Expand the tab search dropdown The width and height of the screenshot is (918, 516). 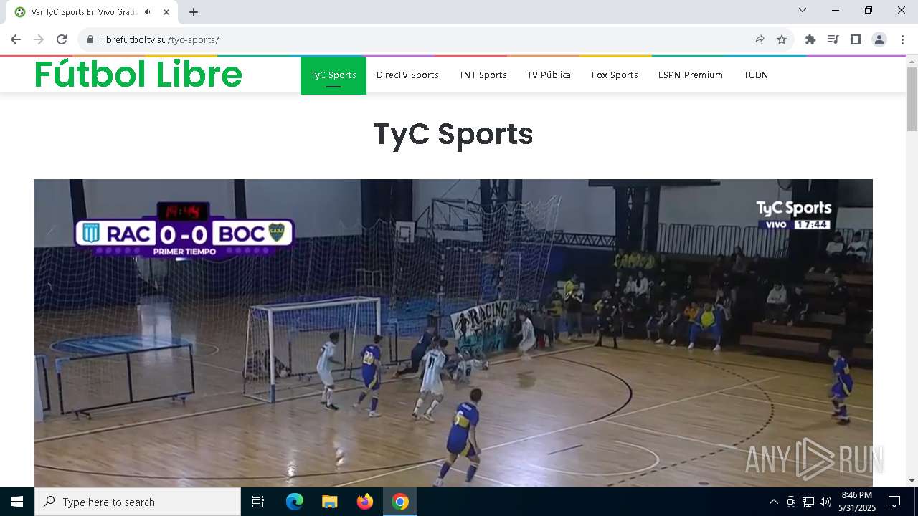coord(803,10)
